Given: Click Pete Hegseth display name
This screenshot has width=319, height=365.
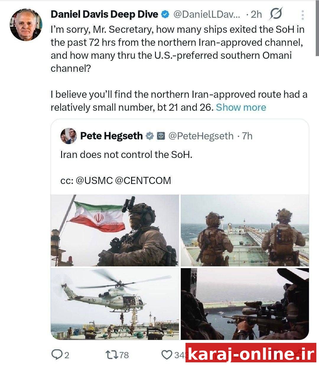Looking at the screenshot, I should point(112,136).
